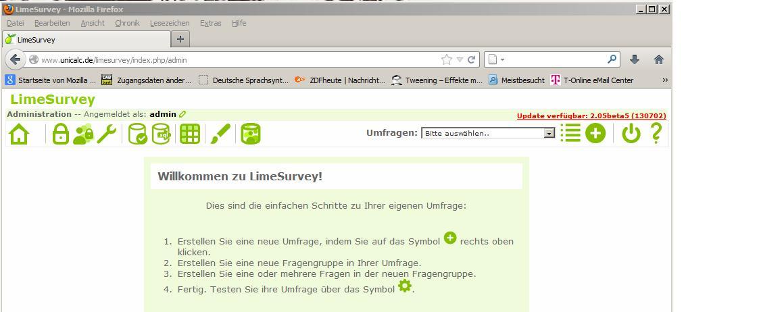Open Firefox downloads arrow icon

[x=635, y=59]
